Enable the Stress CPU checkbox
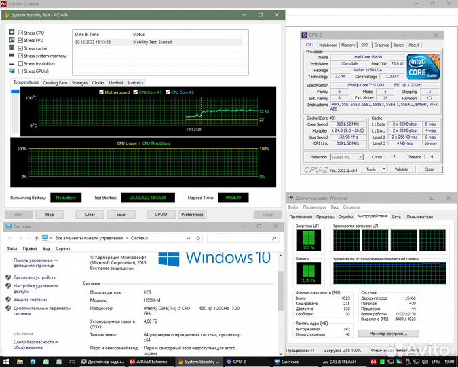The height and width of the screenshot is (367, 458). (20, 33)
